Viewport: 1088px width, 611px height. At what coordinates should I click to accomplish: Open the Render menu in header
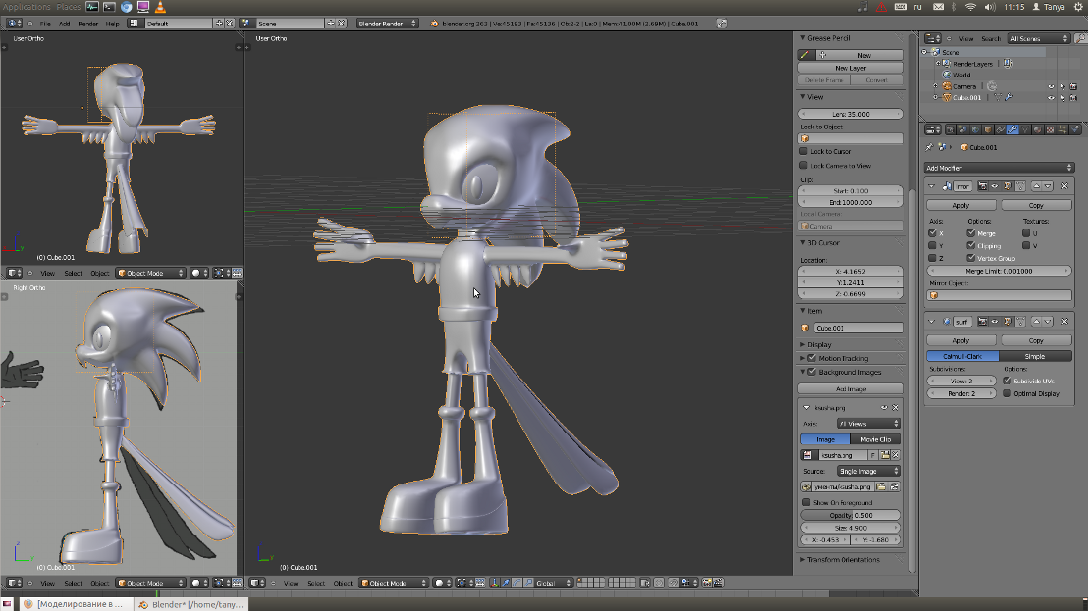tap(87, 23)
